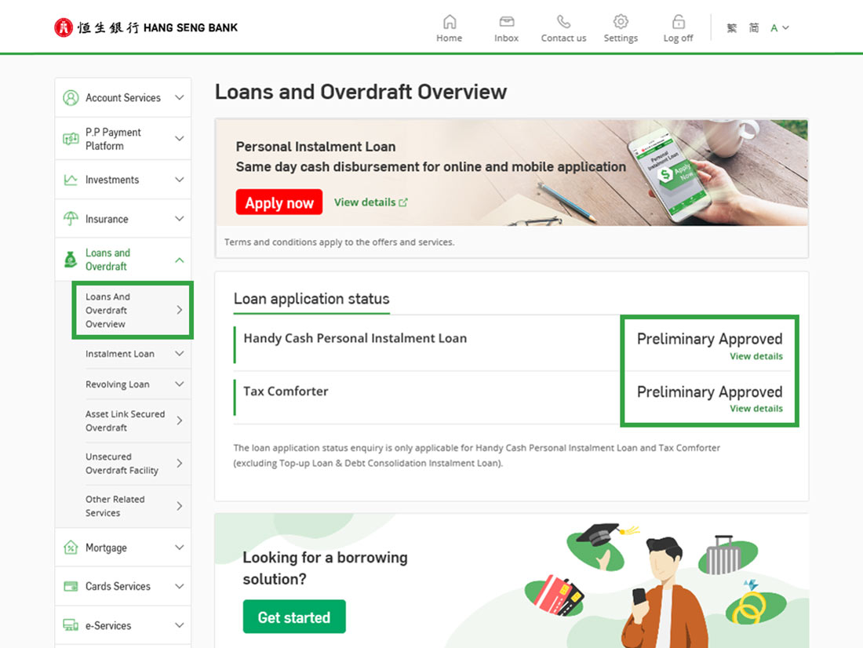Click Loans and Overdraft Overview page heading
Image resolution: width=863 pixels, height=648 pixels.
click(361, 92)
